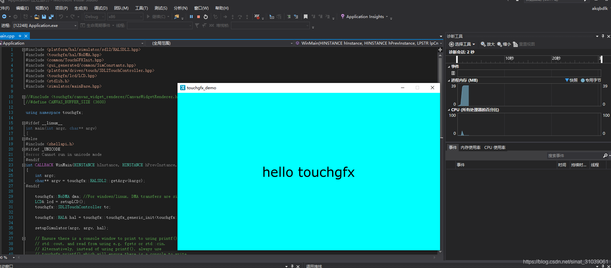Click the diagnostics timeline ruler at 10秒
The image size is (611, 268).
tap(510, 58)
